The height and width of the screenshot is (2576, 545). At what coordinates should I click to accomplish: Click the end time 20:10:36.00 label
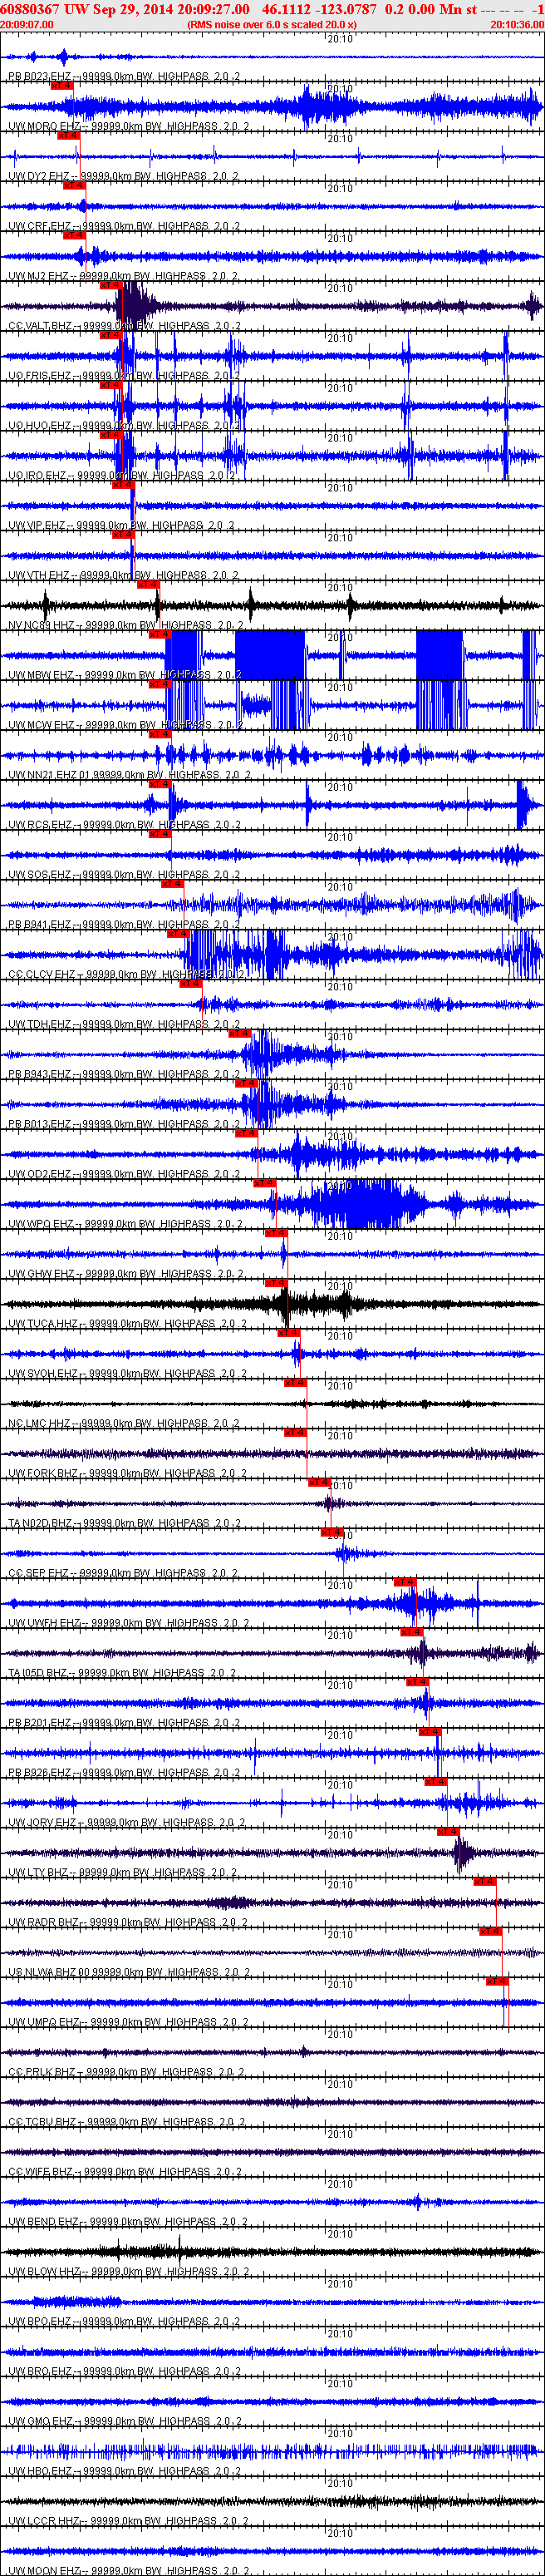coord(517,24)
